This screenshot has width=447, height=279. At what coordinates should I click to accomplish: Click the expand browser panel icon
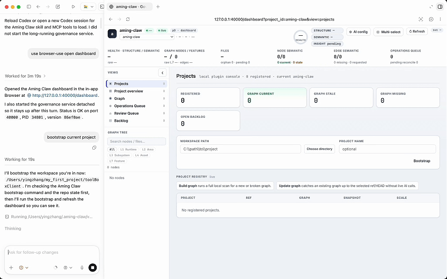431,7
